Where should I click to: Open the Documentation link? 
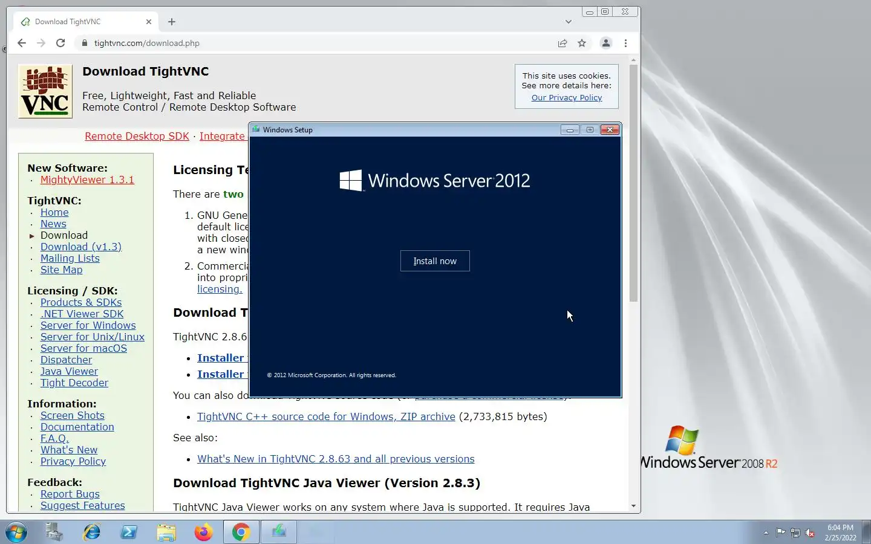(x=77, y=427)
